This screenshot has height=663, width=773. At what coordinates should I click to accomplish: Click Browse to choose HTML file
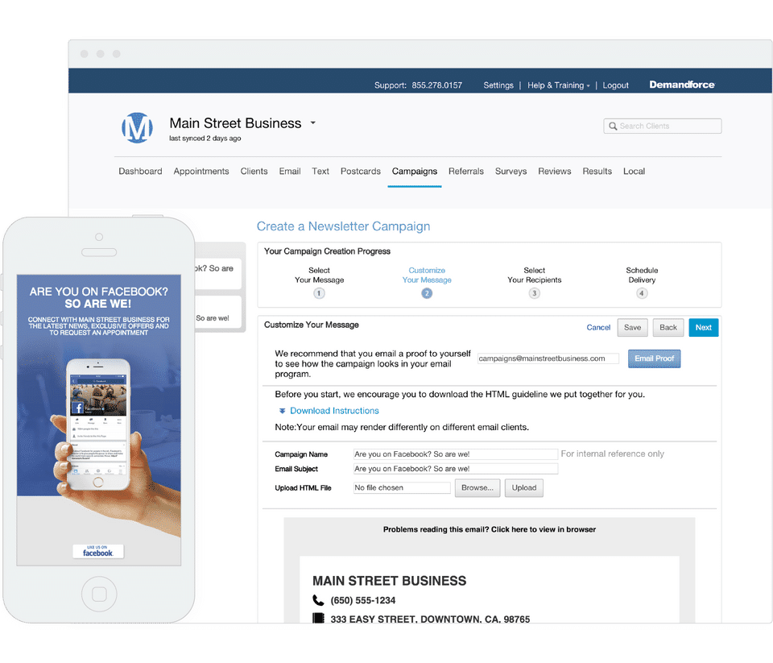coord(477,488)
